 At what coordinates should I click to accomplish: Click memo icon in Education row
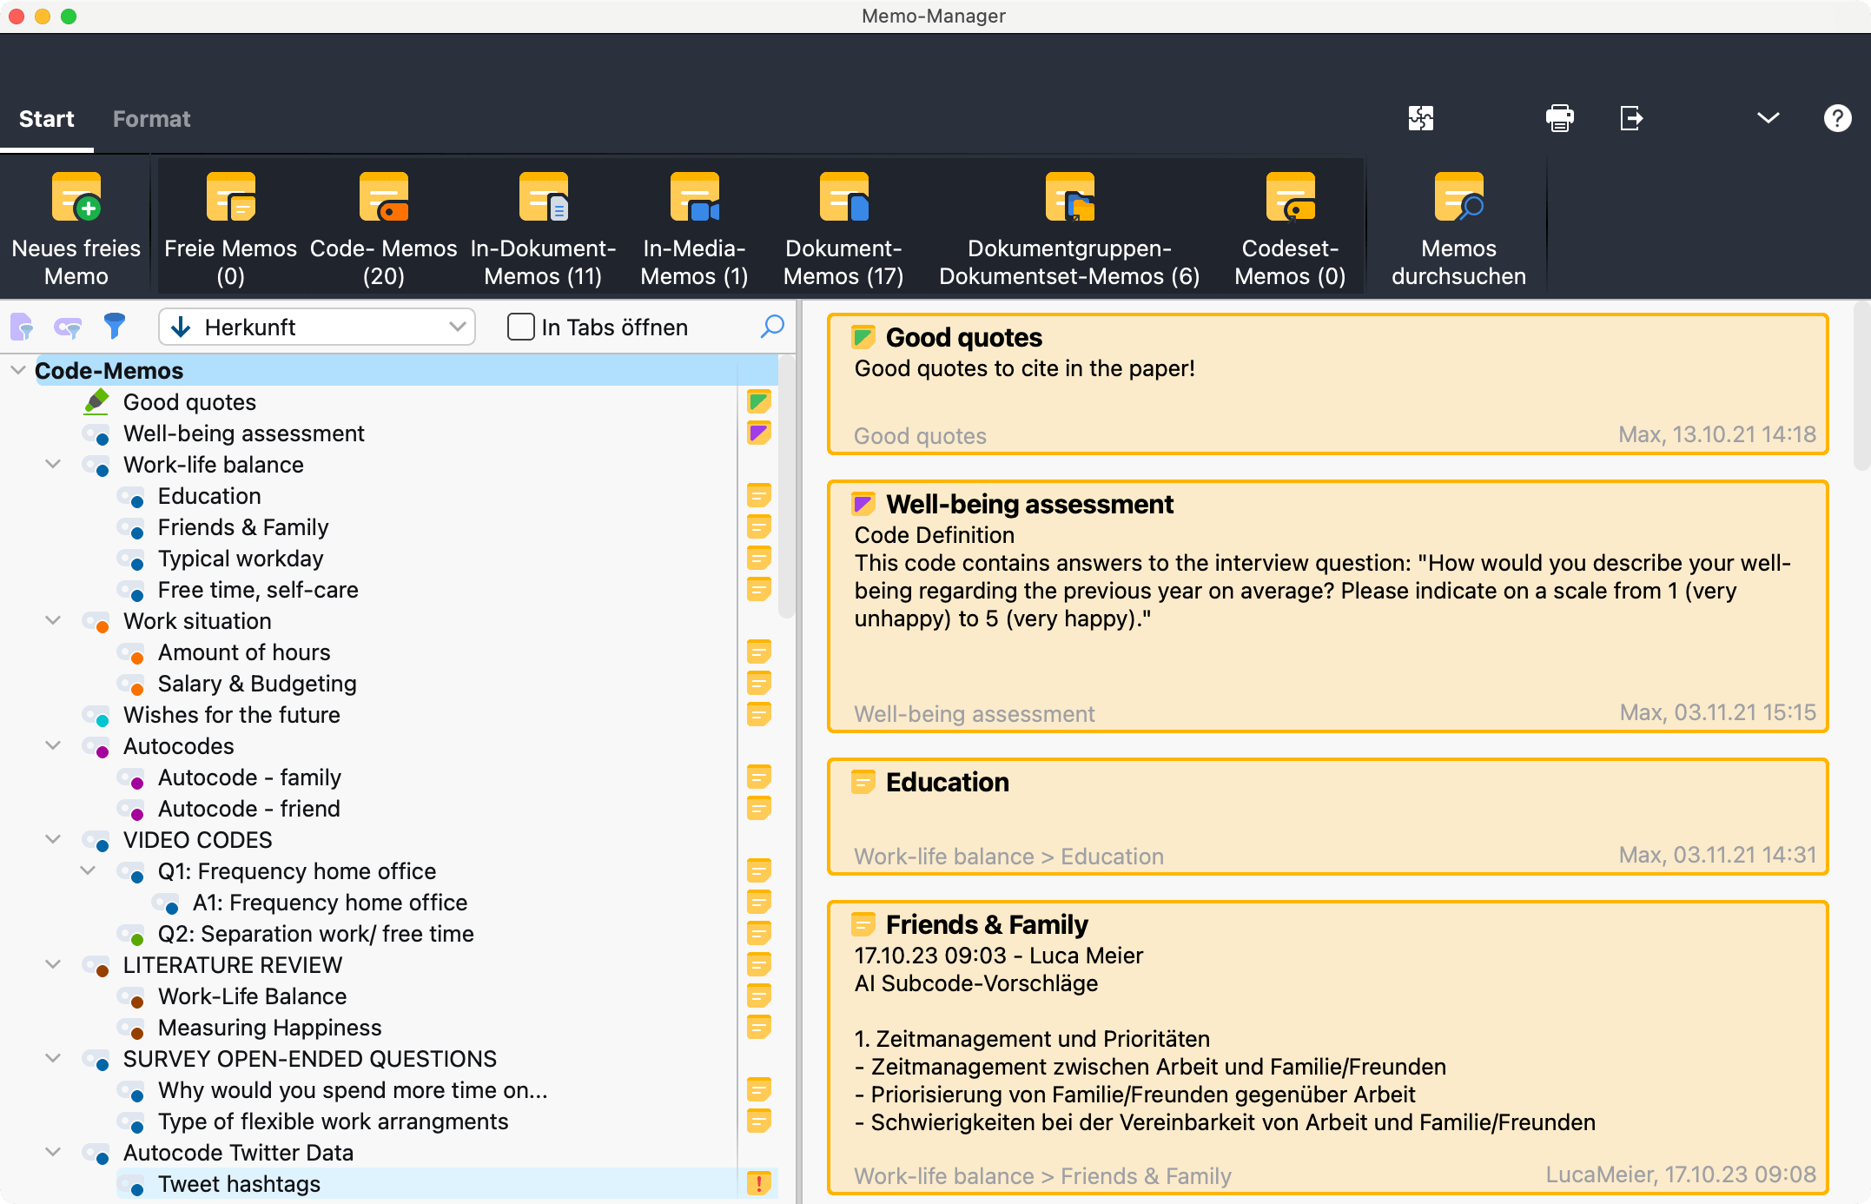click(758, 495)
